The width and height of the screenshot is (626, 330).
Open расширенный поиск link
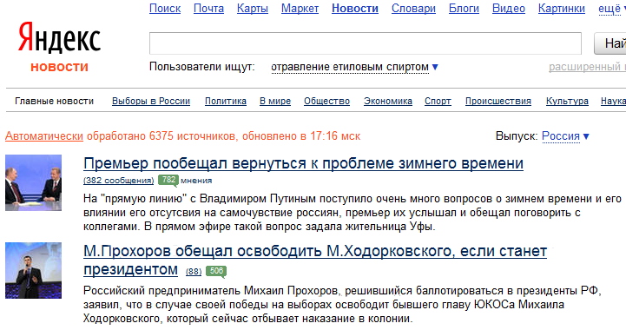[x=587, y=67]
